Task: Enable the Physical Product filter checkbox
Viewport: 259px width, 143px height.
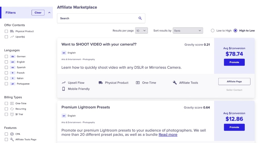Action: [x=6, y=31]
